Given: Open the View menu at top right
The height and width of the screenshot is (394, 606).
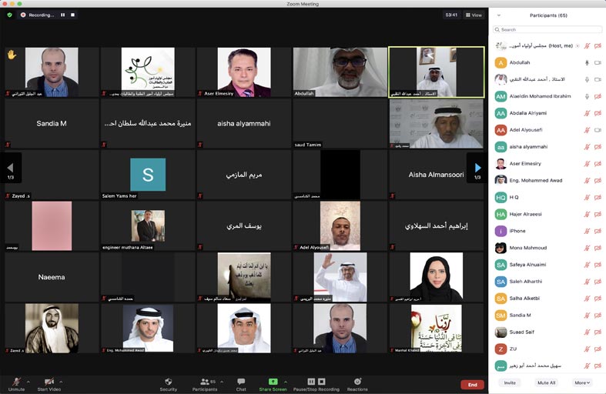Looking at the screenshot, I should (474, 15).
